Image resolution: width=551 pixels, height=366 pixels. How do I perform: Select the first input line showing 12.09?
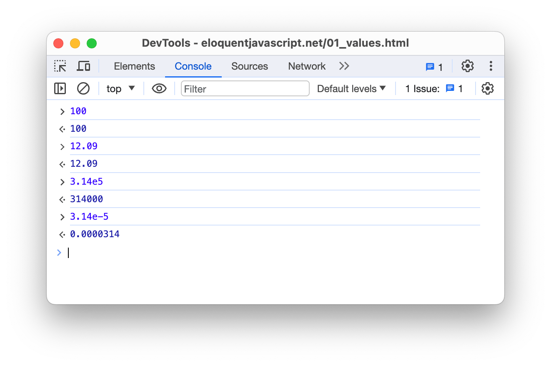[x=84, y=146]
